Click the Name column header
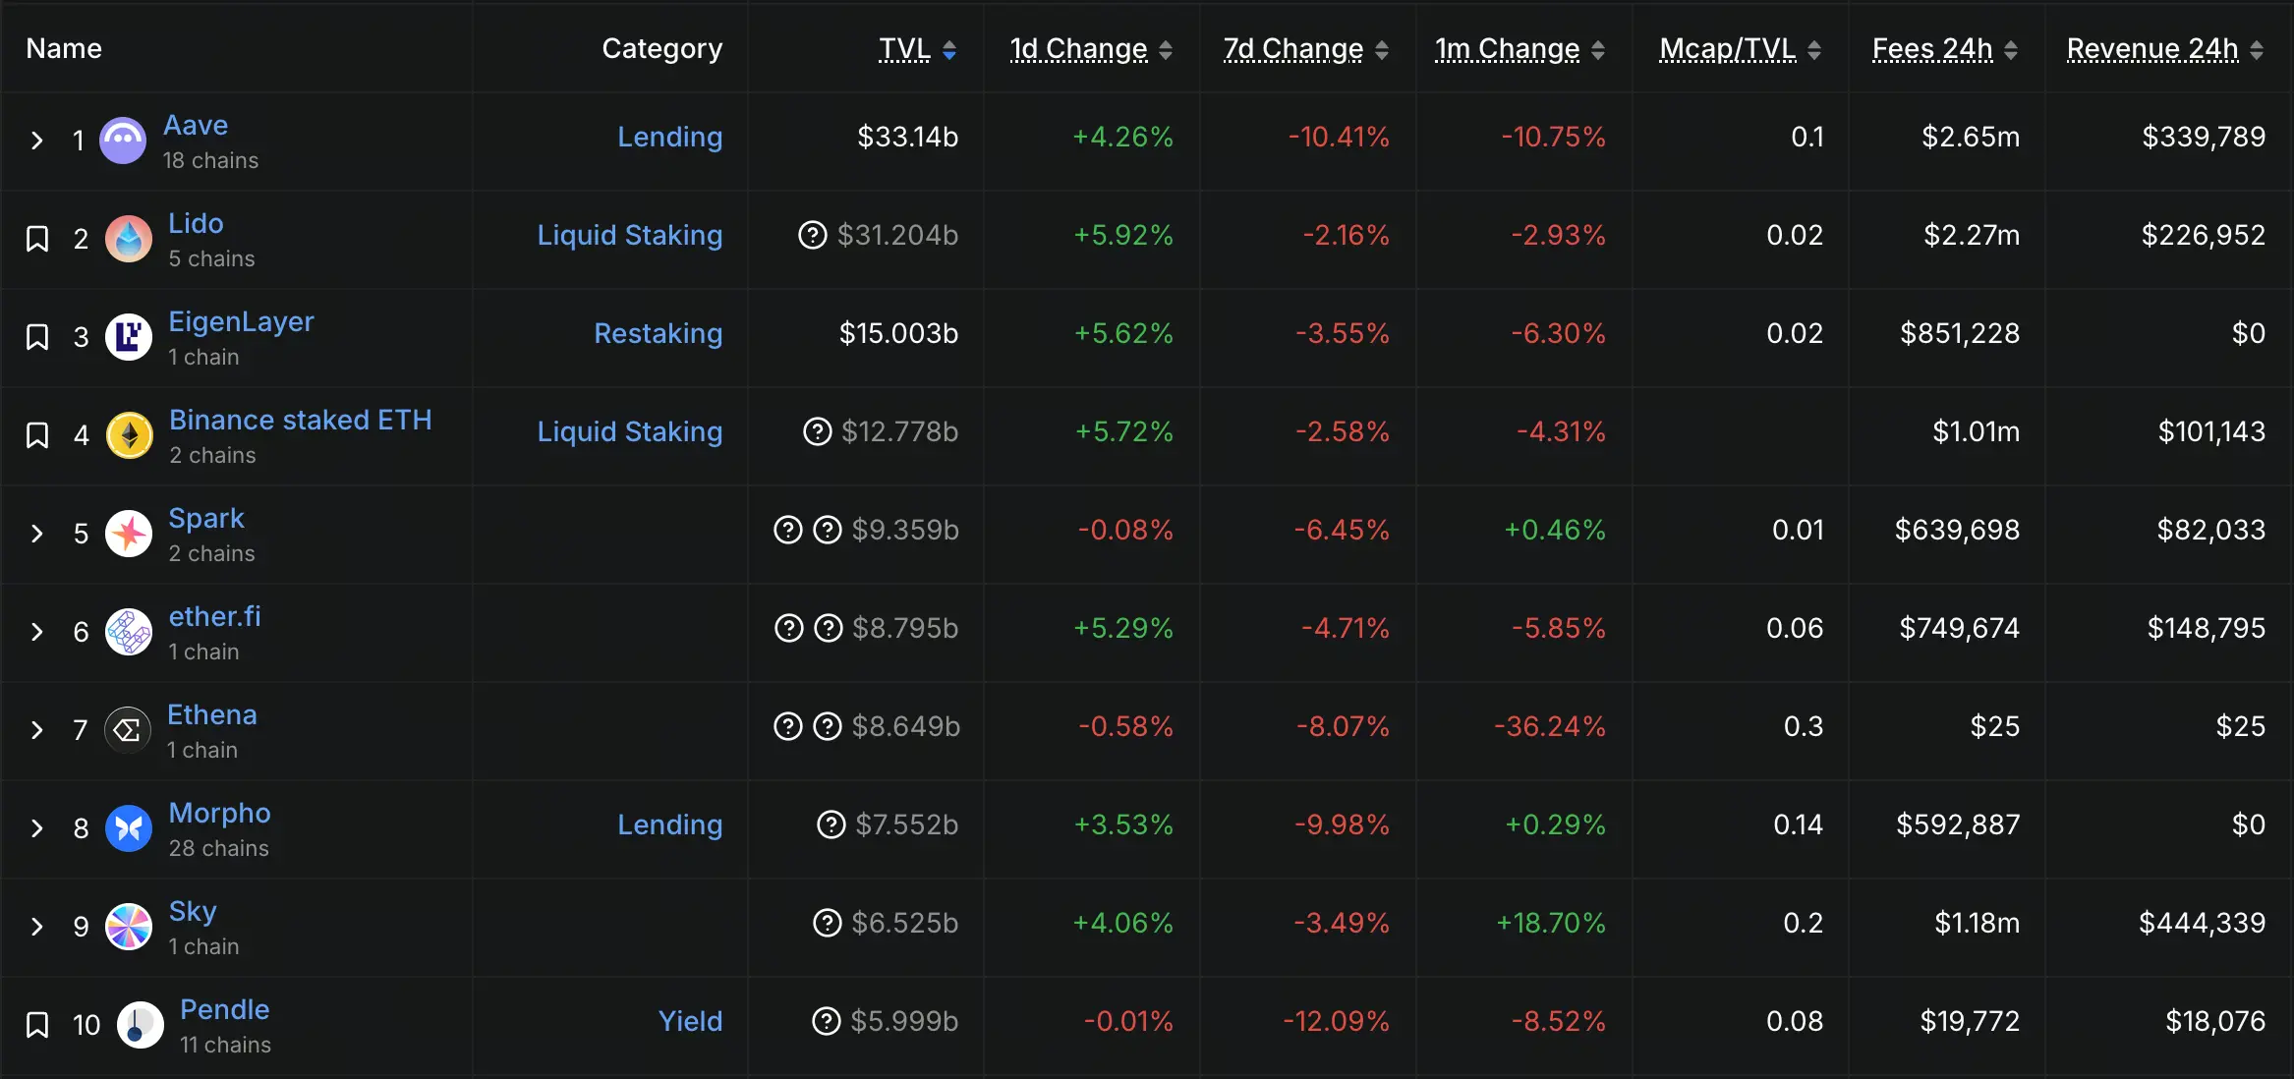The width and height of the screenshot is (2294, 1079). pos(63,48)
